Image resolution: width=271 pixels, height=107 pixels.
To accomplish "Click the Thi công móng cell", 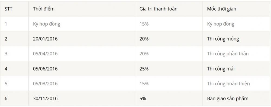I will point(223,39).
